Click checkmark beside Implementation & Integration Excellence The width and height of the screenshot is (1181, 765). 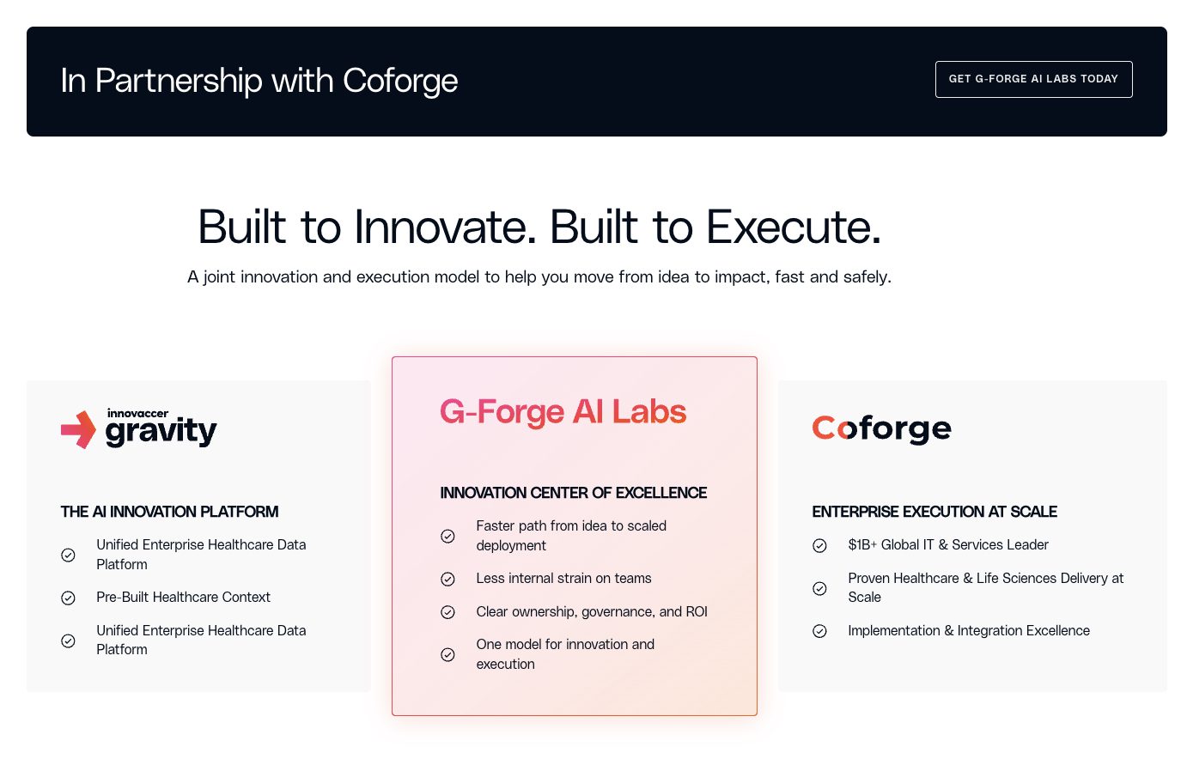click(x=819, y=630)
